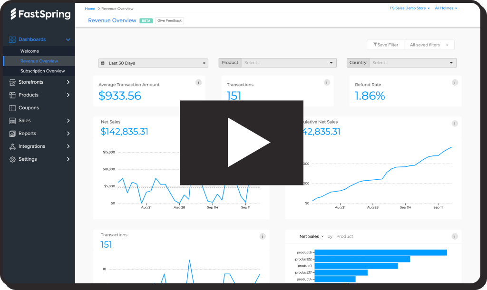Click the info icon on Average Transaction Amount
The height and width of the screenshot is (290, 487).
(198, 82)
